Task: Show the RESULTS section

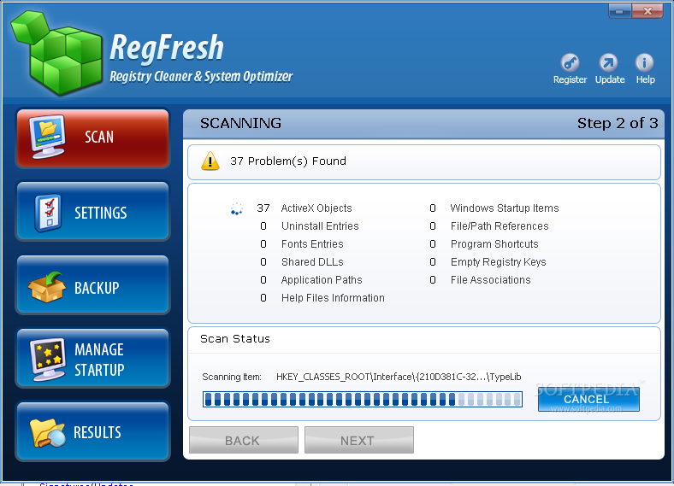Action: (93, 431)
